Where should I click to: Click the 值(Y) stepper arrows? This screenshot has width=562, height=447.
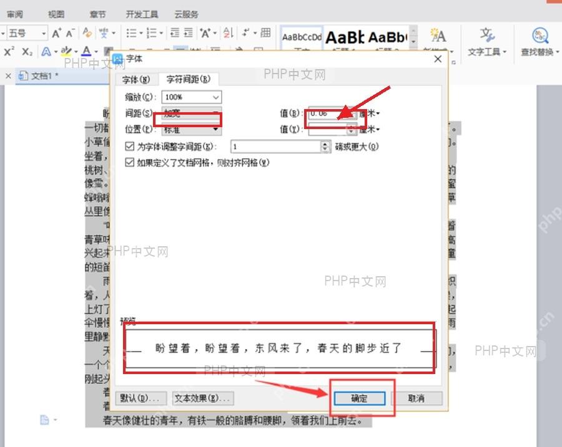pos(351,129)
